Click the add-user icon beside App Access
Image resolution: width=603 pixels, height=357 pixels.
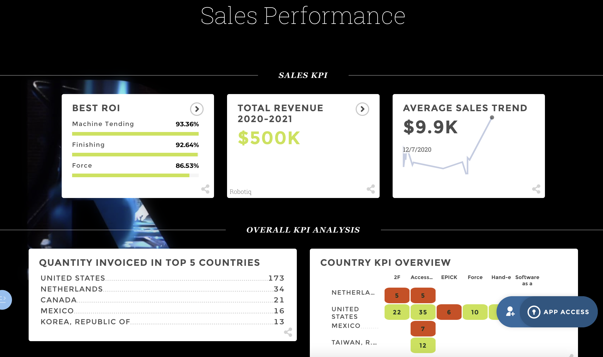(510, 312)
